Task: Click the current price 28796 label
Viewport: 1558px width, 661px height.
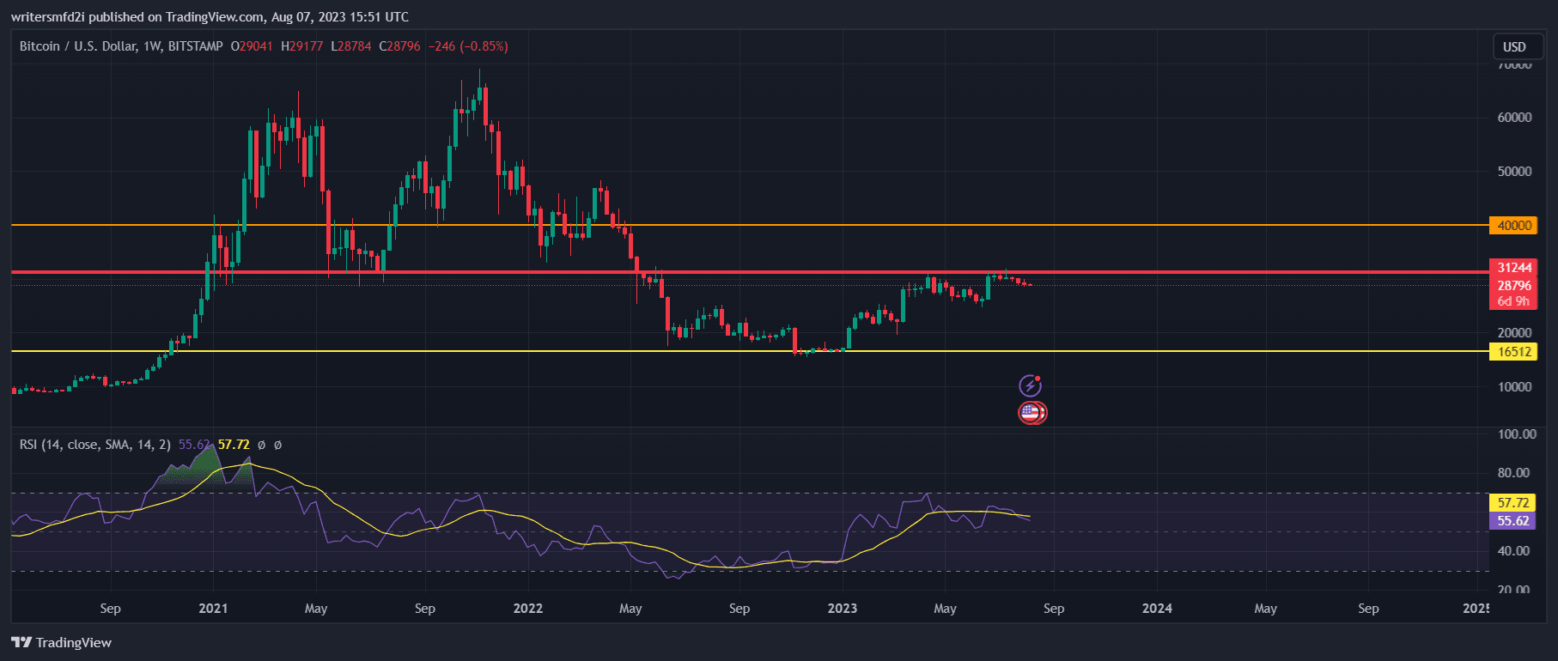Action: pyautogui.click(x=1513, y=286)
